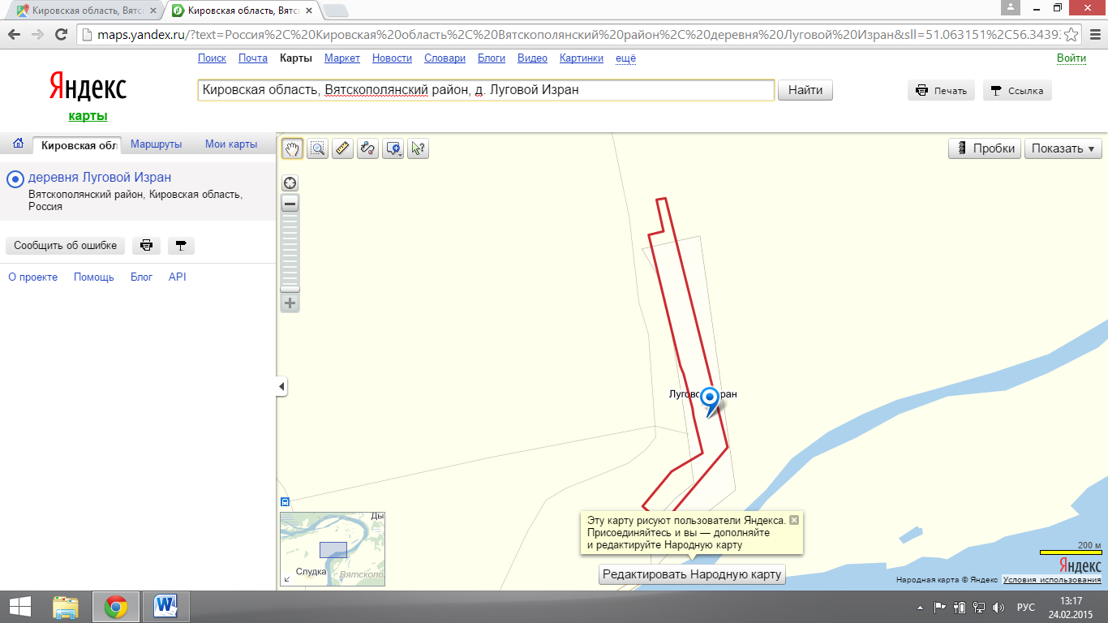Expand the ещё services menu
Viewport: 1108px width, 623px height.
coord(626,58)
